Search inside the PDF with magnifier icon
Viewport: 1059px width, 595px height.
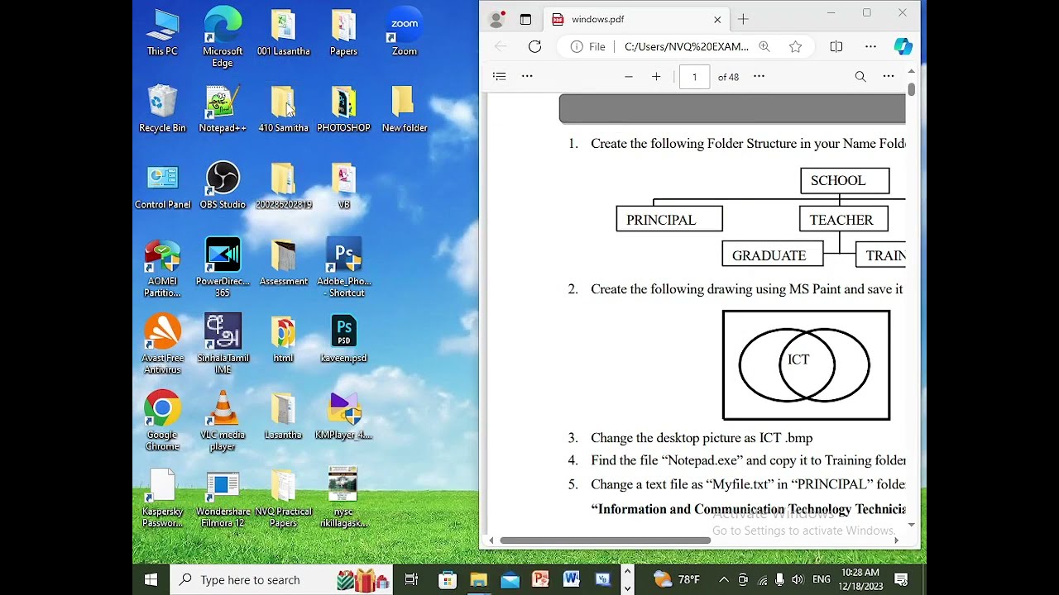(860, 77)
